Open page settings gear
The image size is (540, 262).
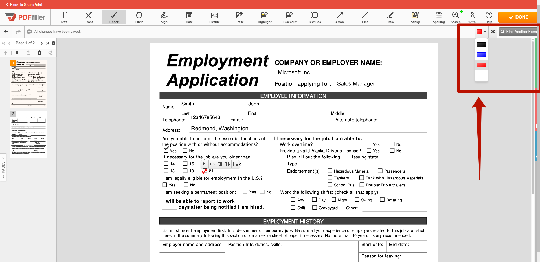[x=54, y=43]
